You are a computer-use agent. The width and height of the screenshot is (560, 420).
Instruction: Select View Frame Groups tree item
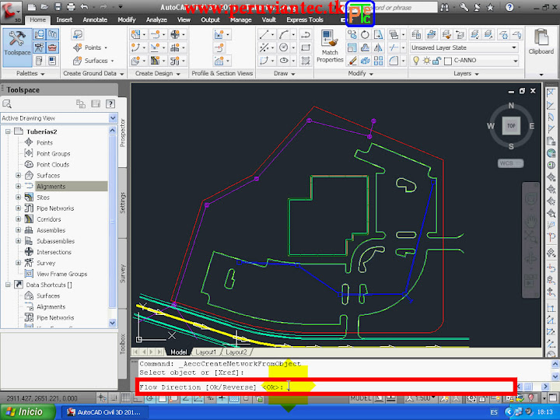[61, 274]
